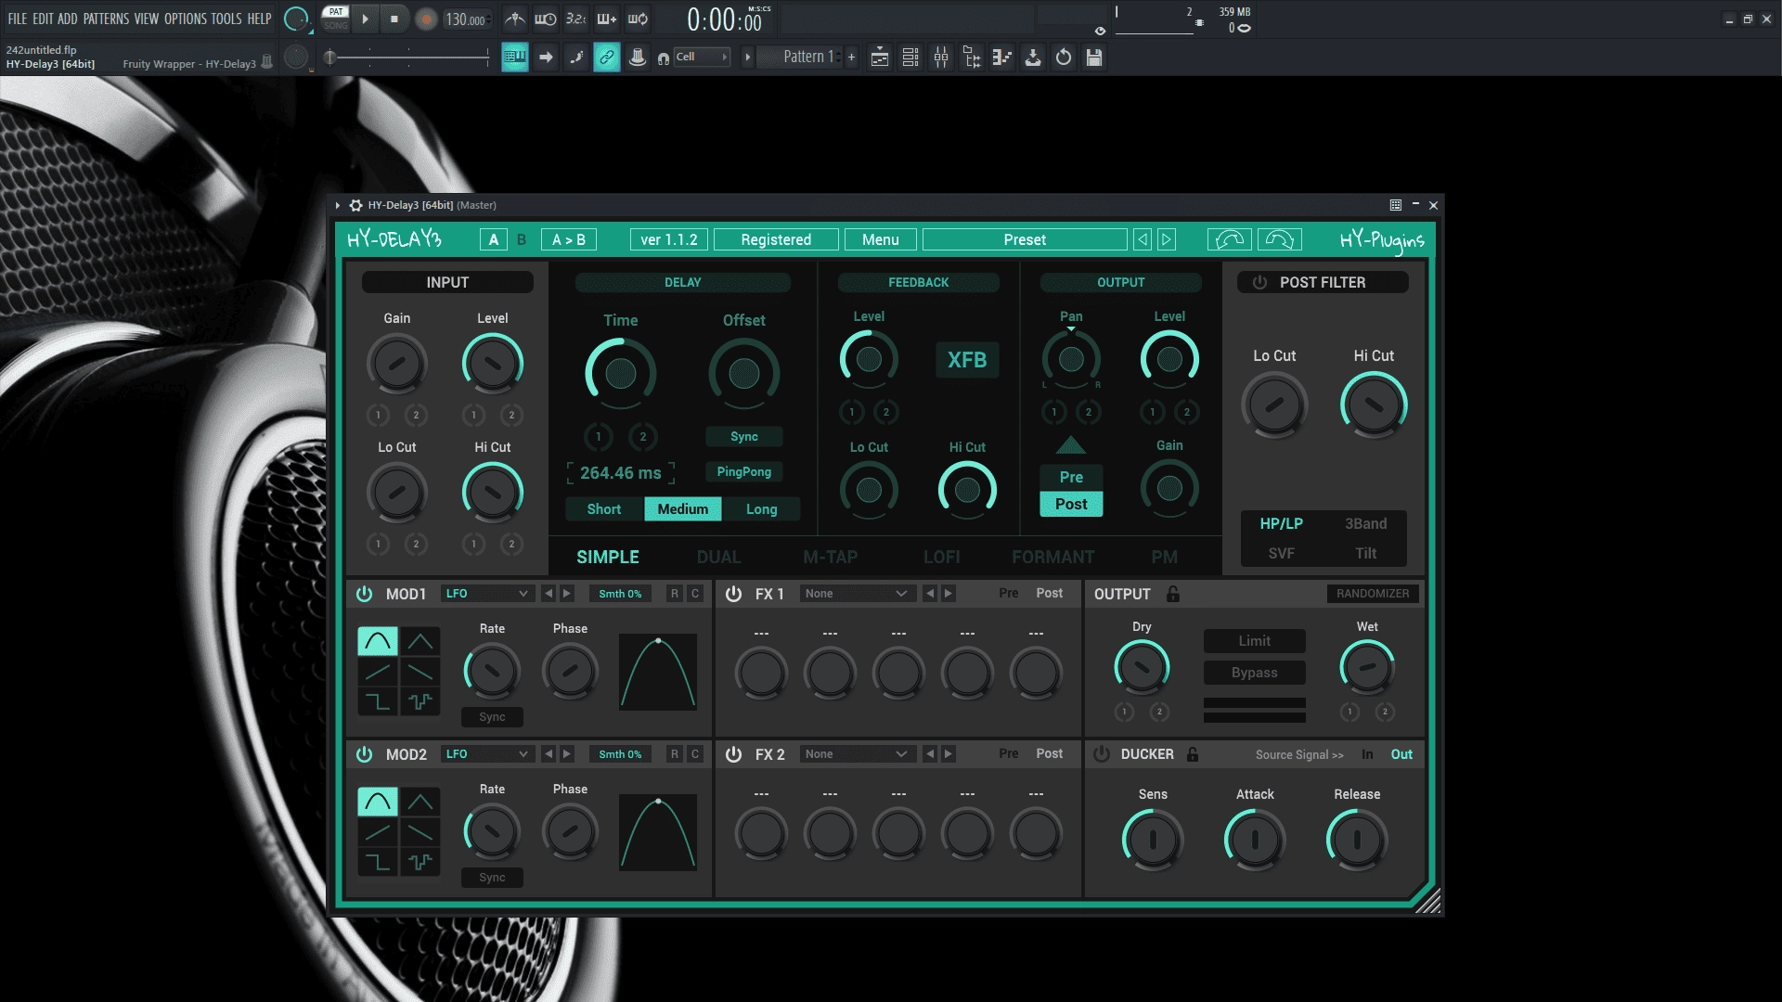Click the 264.46 ms delay time field
1782x1002 pixels.
point(620,473)
